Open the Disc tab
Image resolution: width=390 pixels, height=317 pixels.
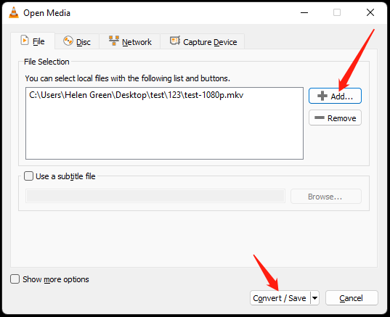(77, 41)
